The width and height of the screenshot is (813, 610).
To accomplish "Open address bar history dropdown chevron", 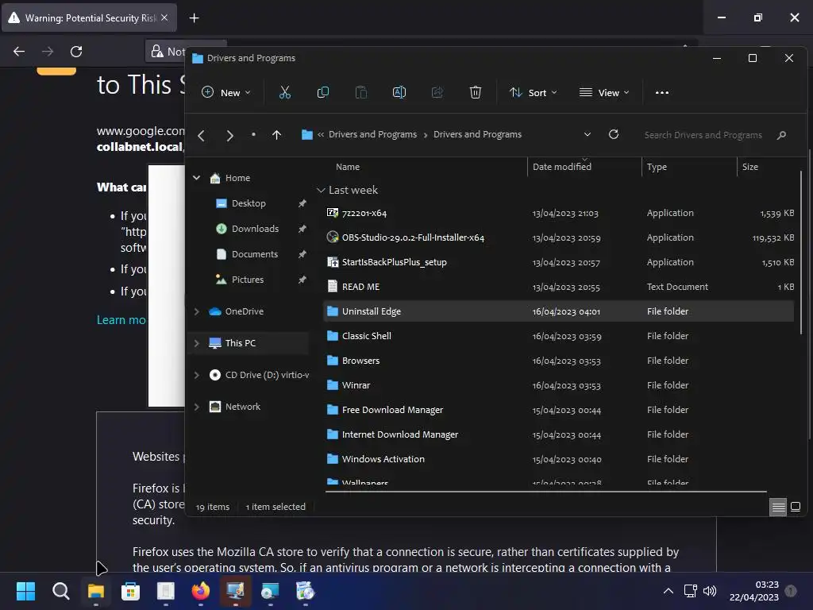I will point(588,134).
